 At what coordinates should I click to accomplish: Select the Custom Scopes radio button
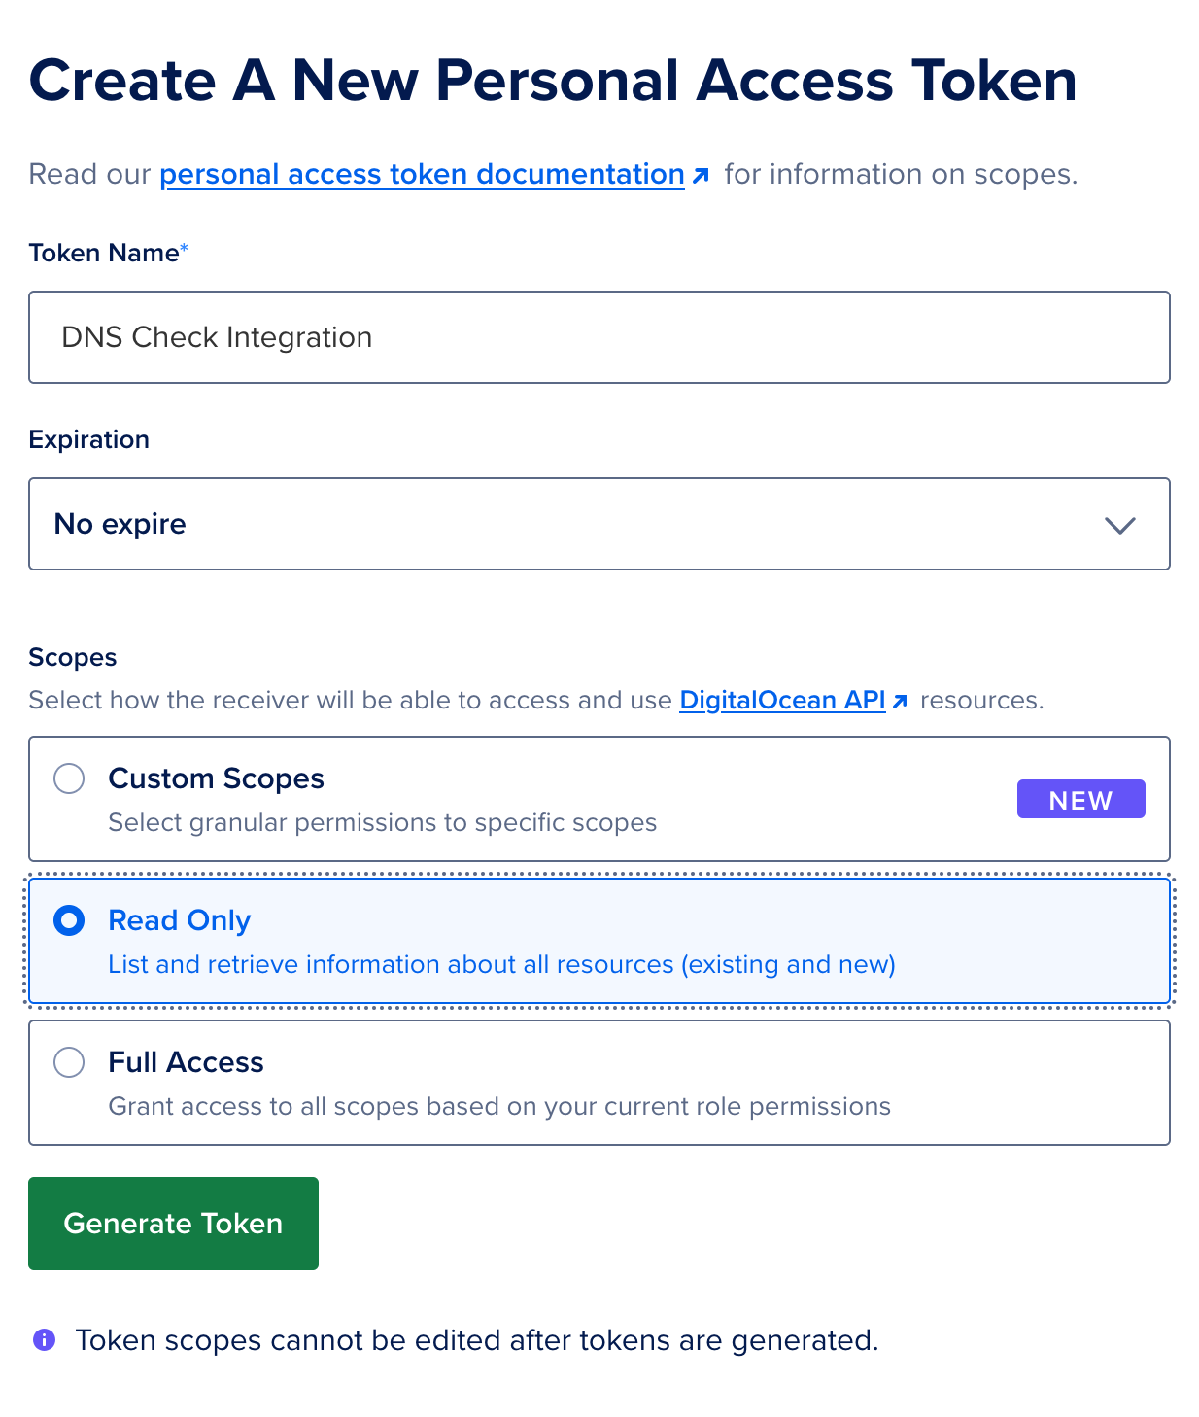[x=69, y=778]
